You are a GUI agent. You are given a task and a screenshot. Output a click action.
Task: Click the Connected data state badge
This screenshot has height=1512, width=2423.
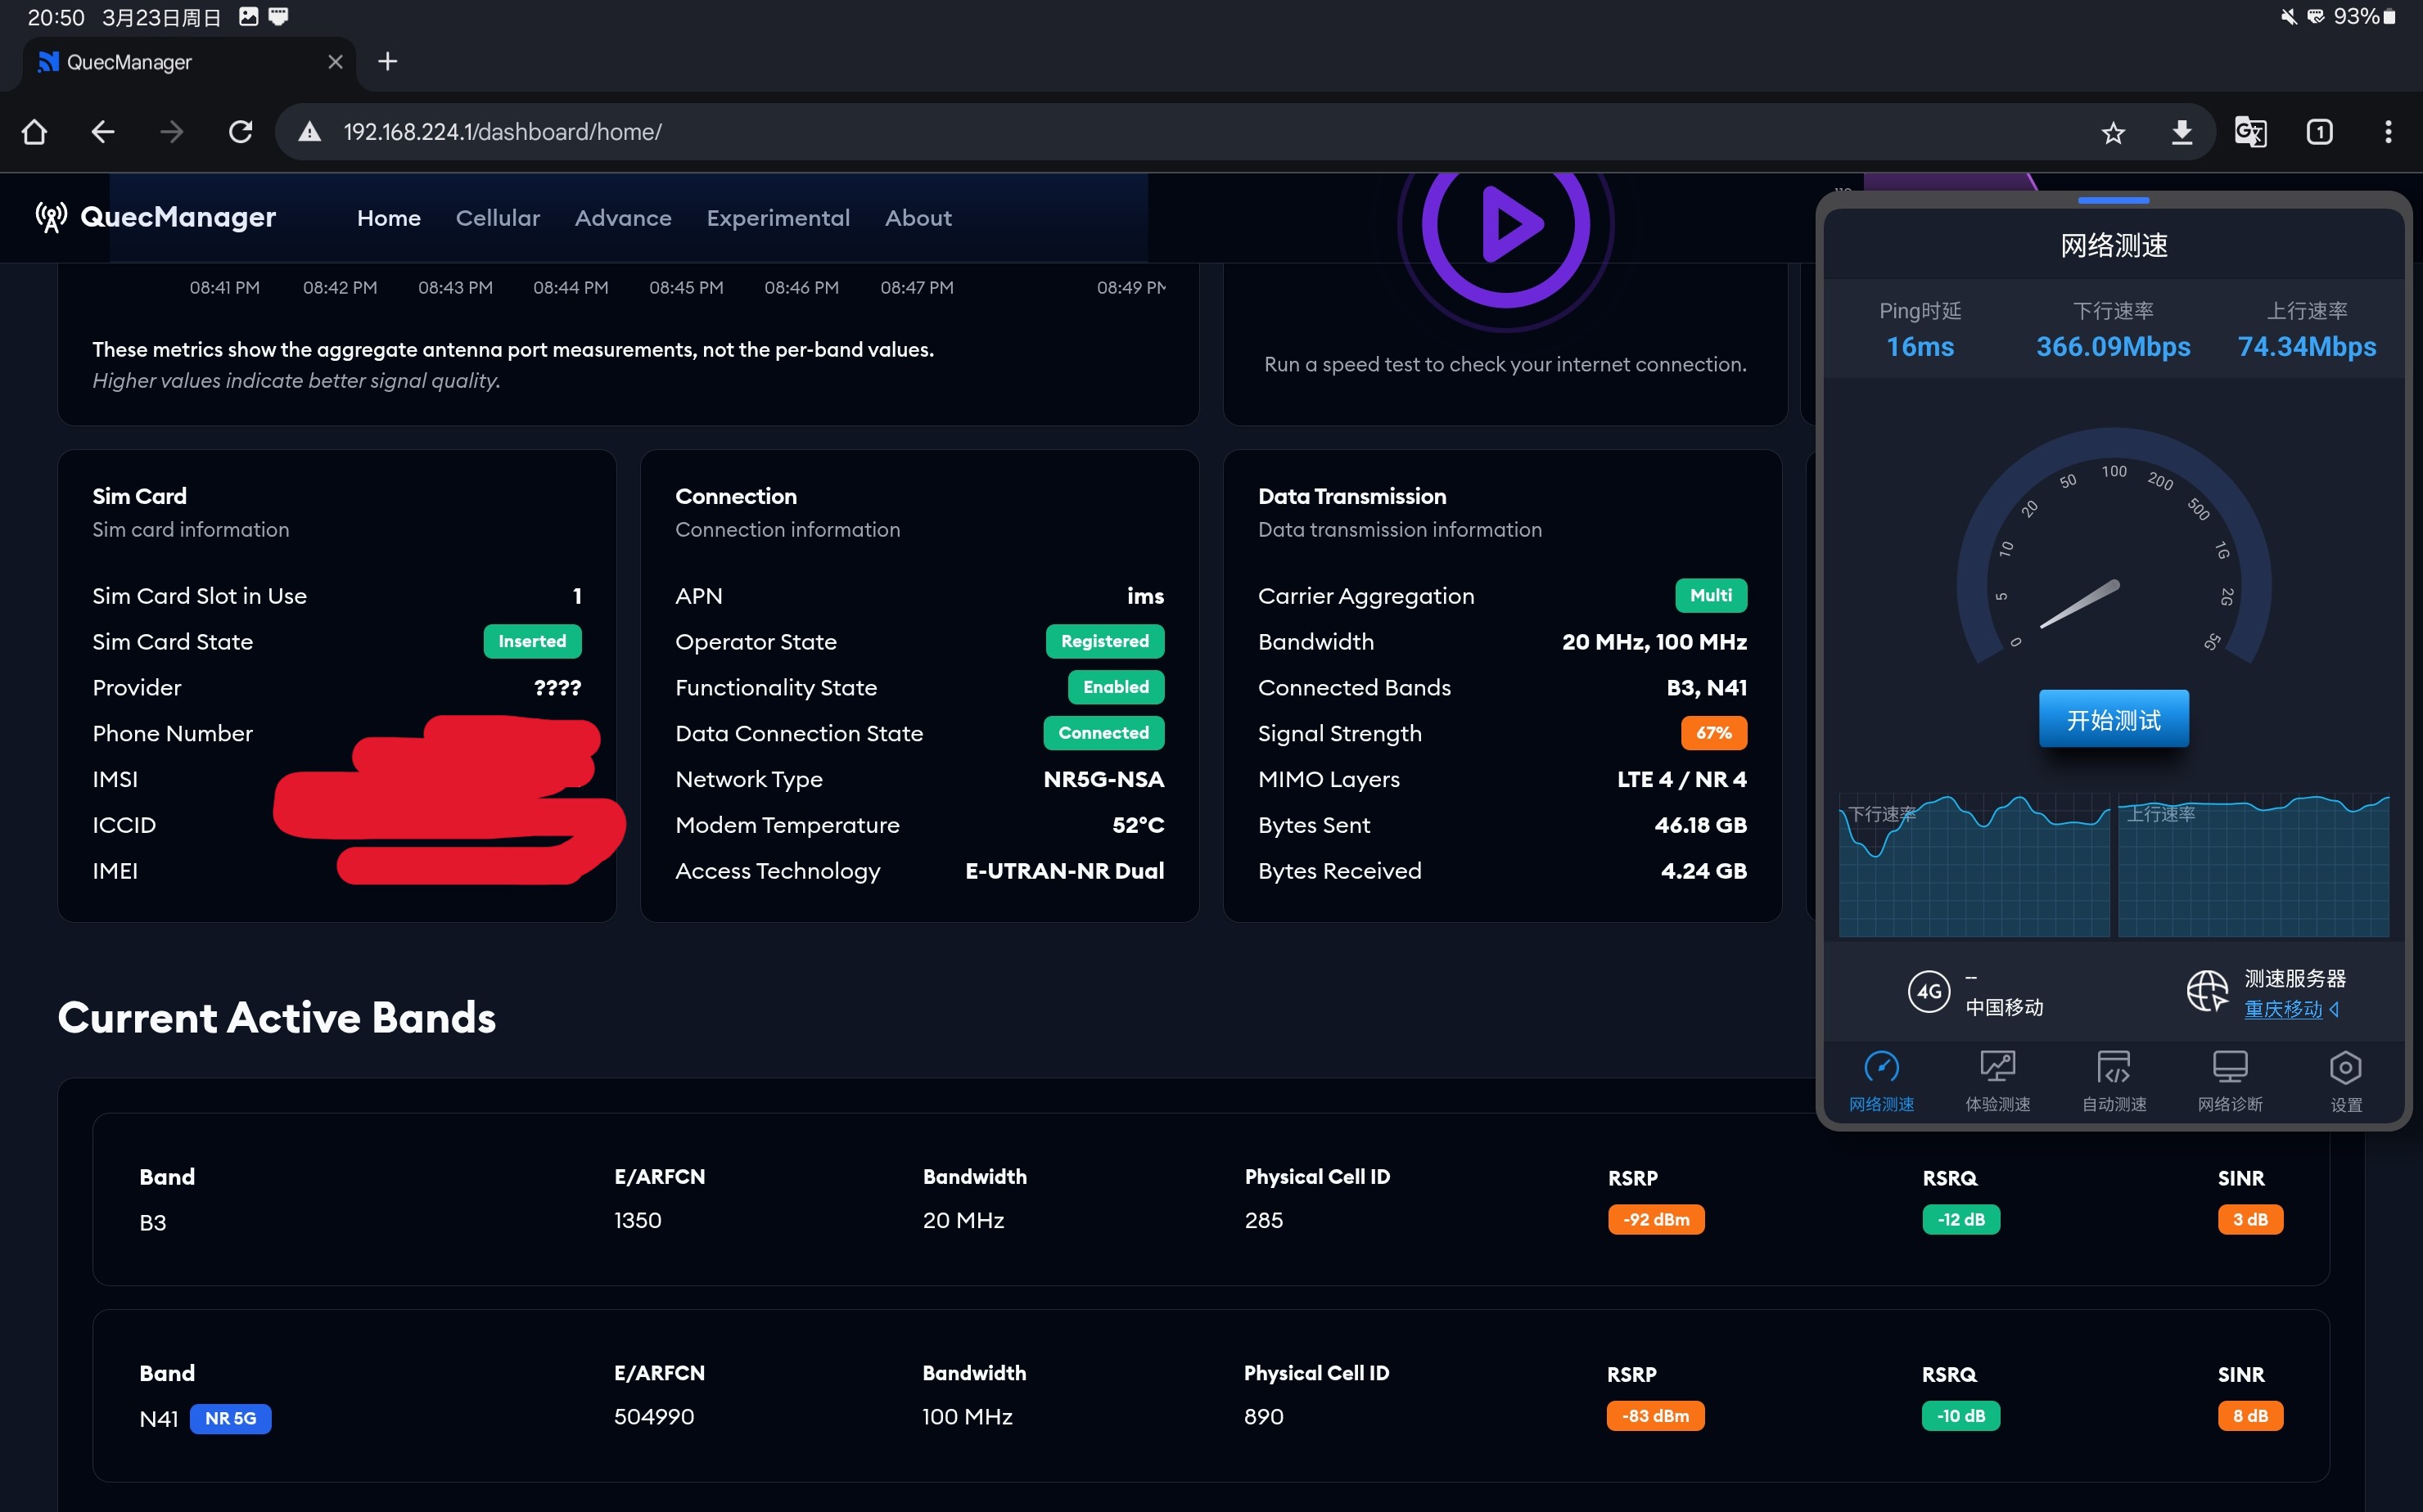(1103, 733)
